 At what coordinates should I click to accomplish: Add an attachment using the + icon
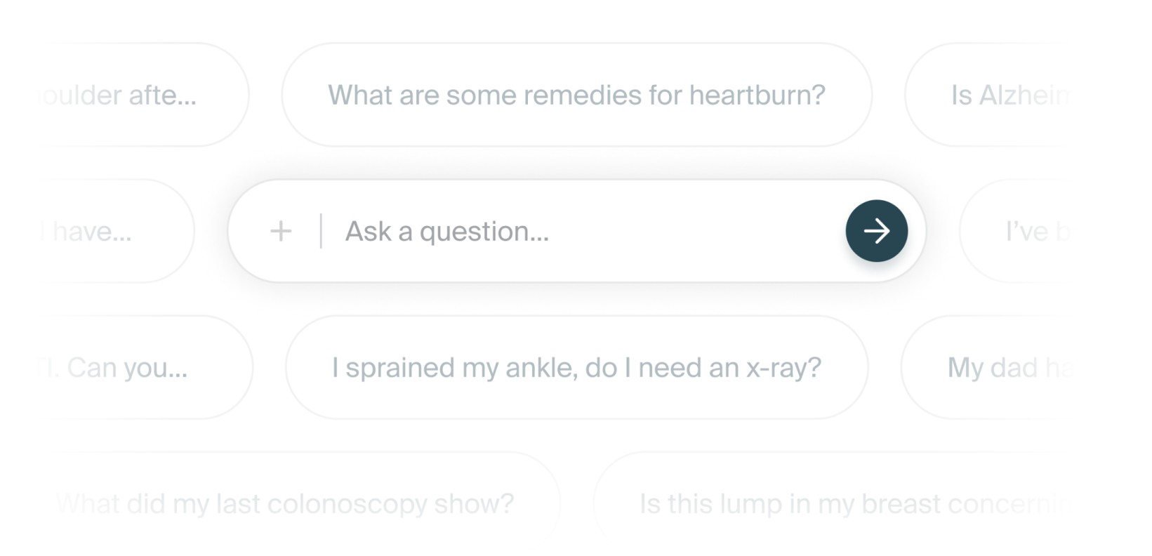281,231
